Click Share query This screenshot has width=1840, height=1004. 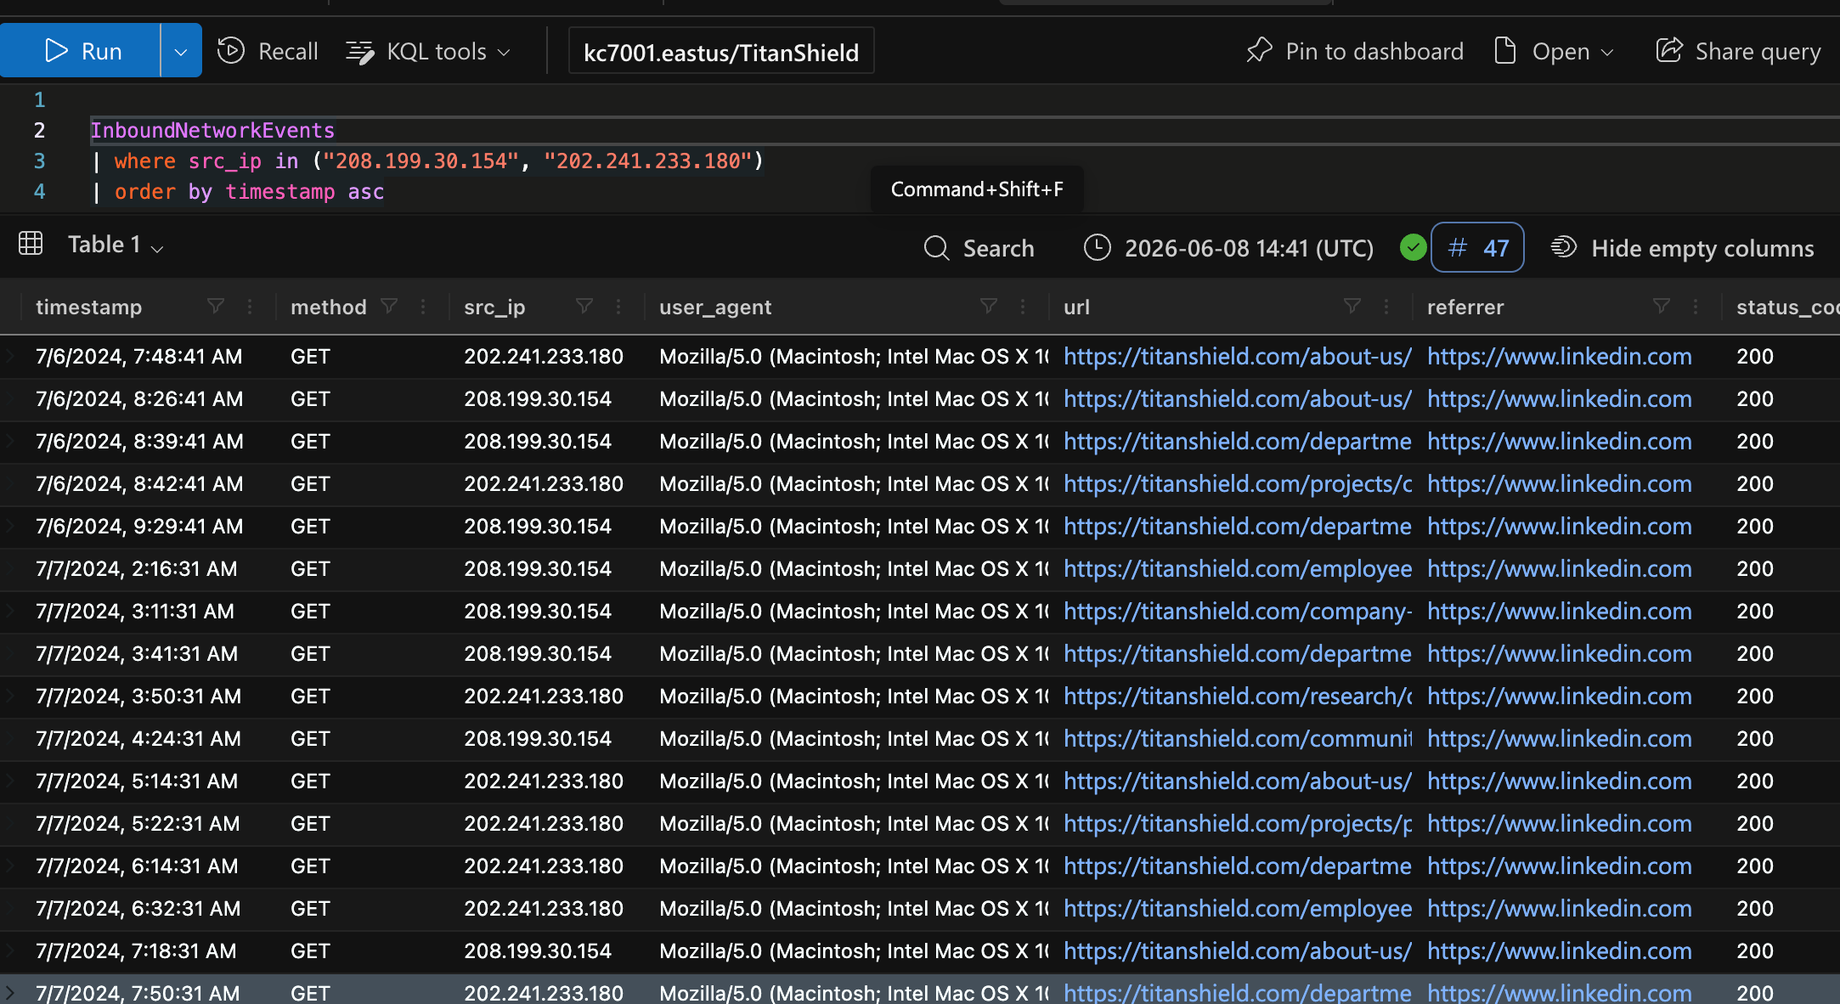[x=1738, y=51]
